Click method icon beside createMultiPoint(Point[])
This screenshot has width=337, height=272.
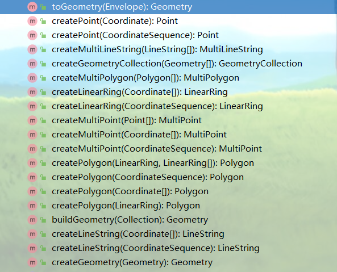(32, 120)
